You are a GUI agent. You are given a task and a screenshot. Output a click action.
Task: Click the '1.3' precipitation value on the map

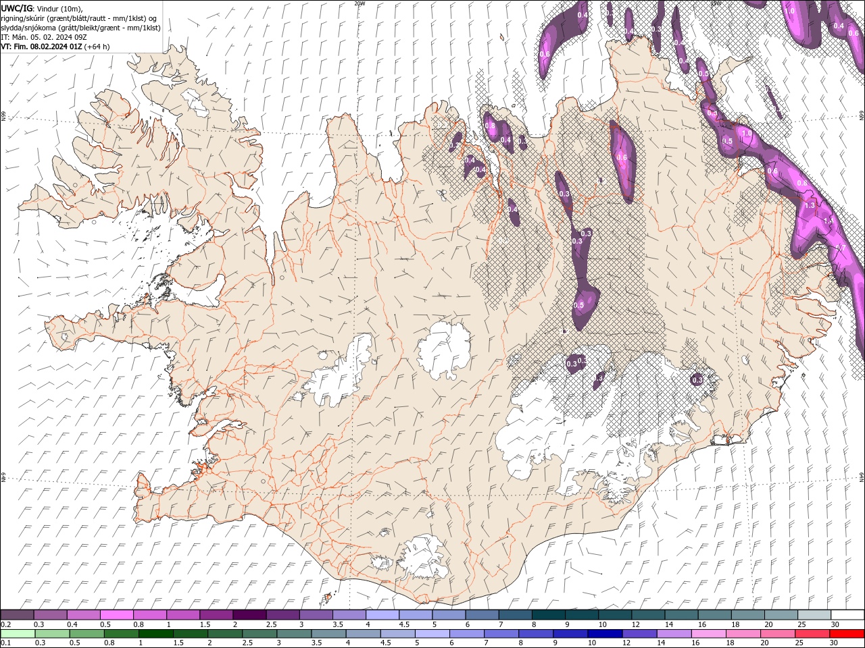(x=811, y=205)
